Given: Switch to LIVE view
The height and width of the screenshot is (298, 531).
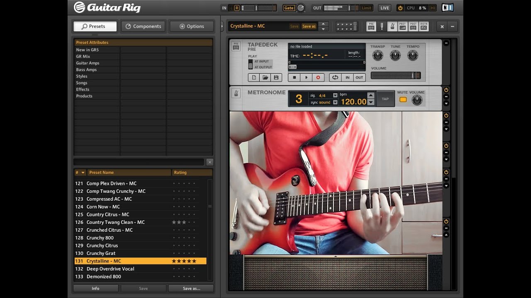Looking at the screenshot, I should (x=385, y=8).
